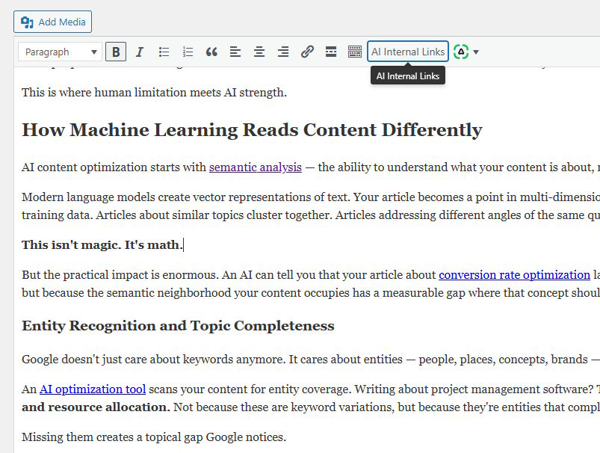The height and width of the screenshot is (453, 600).
Task: Apply blockquote formatting
Action: coord(211,52)
